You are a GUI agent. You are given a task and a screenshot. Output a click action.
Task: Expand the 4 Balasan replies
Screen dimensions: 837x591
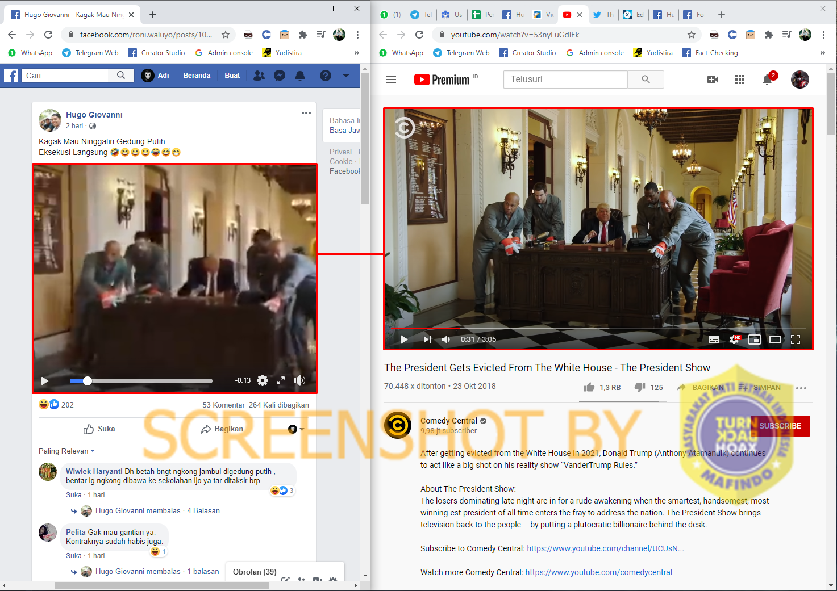click(203, 511)
